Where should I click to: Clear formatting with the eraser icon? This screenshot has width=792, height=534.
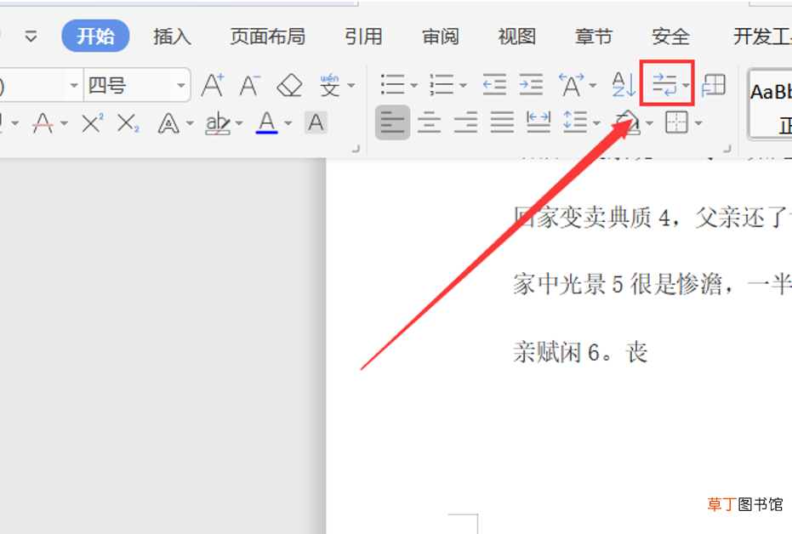(x=289, y=85)
